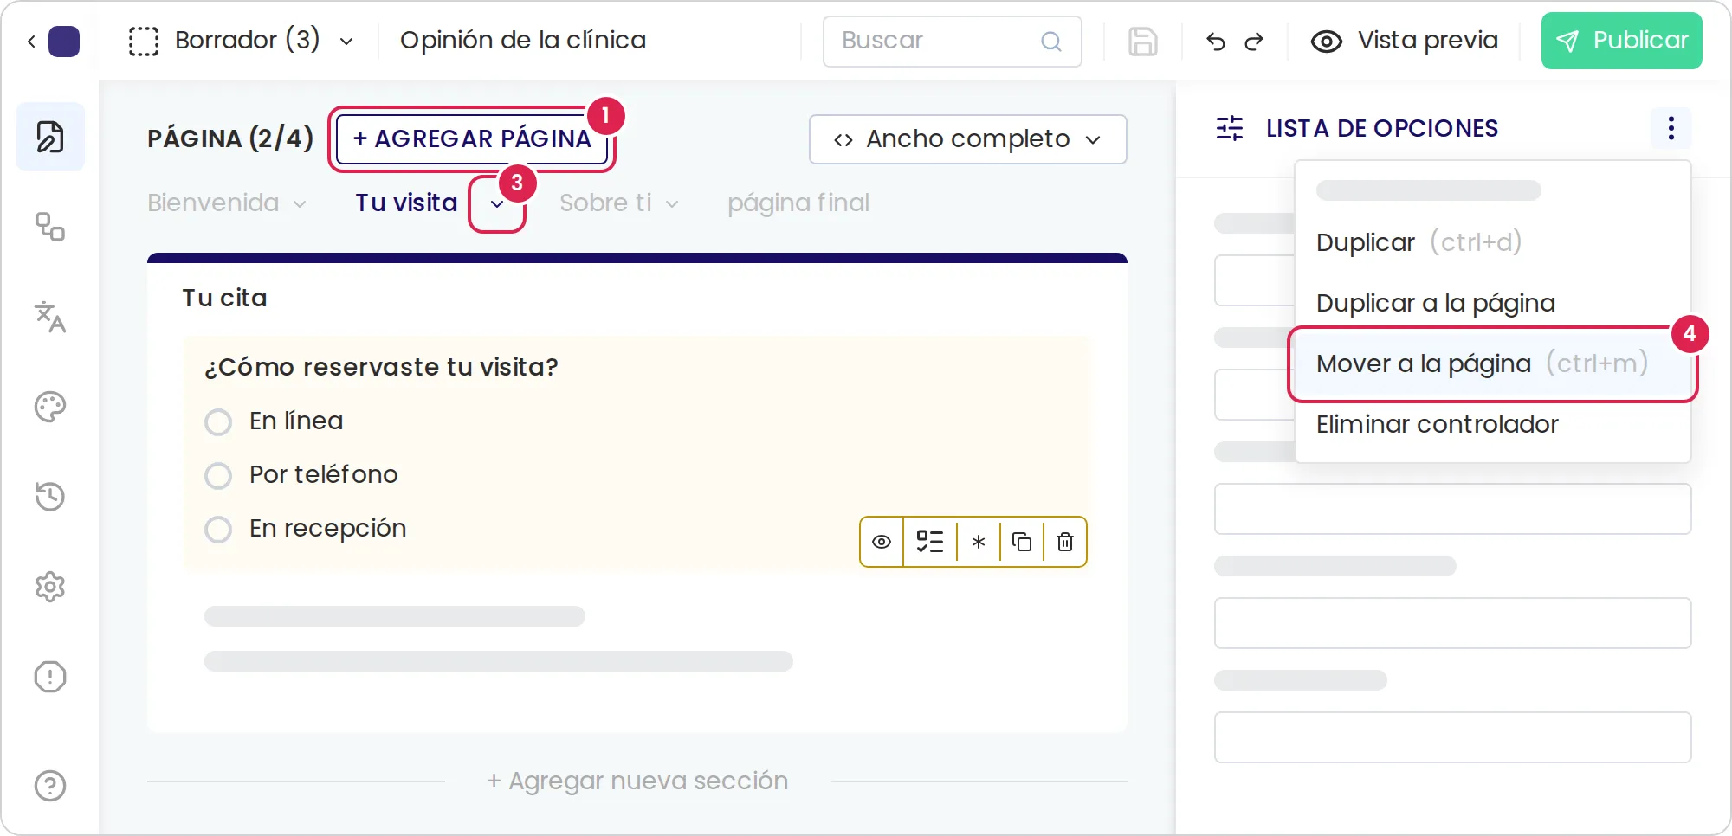This screenshot has height=836, width=1732.
Task: Click the question '¿Cómo reservaste tu visita?'
Action: pyautogui.click(x=381, y=367)
